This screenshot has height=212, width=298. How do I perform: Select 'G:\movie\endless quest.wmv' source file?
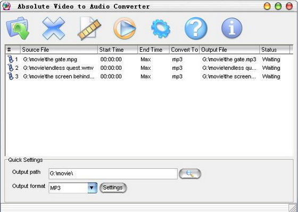[59, 68]
